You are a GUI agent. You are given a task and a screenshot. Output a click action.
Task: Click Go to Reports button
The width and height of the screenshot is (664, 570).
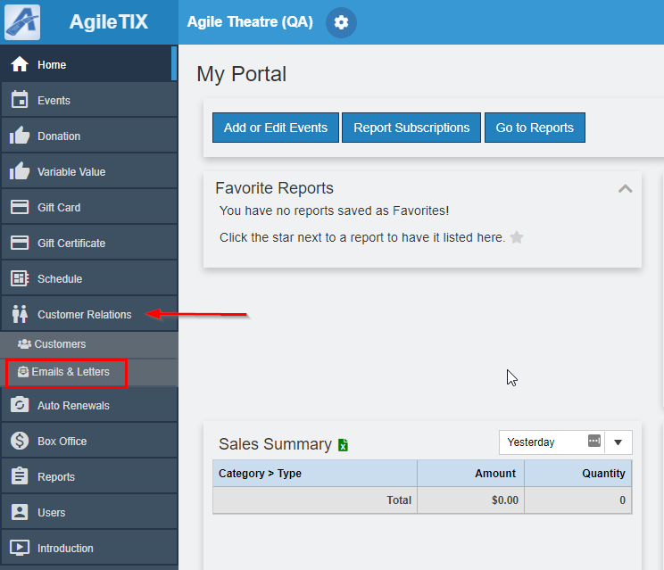pyautogui.click(x=535, y=128)
